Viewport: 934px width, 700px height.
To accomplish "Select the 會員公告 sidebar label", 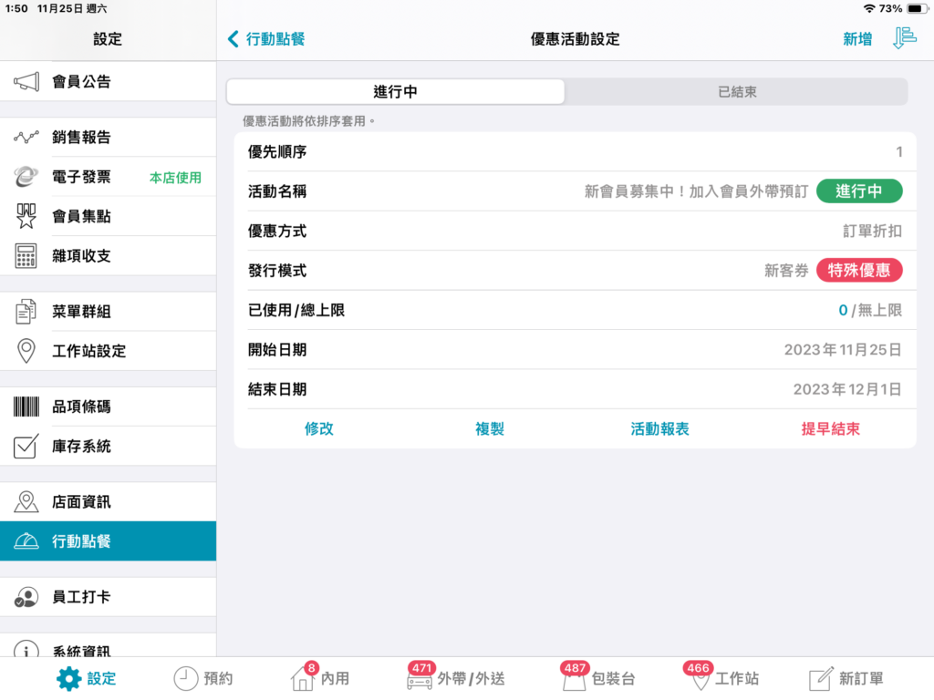I will [81, 81].
